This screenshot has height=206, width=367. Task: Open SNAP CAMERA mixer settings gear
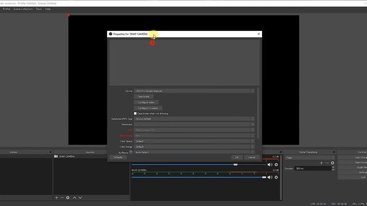[276, 177]
